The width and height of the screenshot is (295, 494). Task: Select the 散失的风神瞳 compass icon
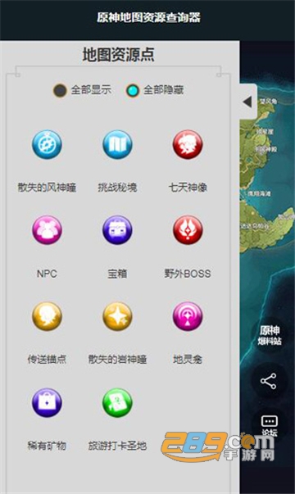click(47, 144)
